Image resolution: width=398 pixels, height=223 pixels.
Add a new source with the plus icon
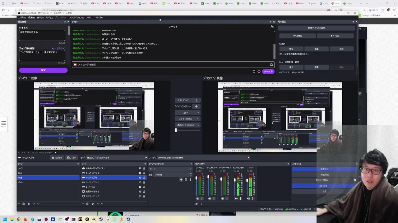click(83, 204)
